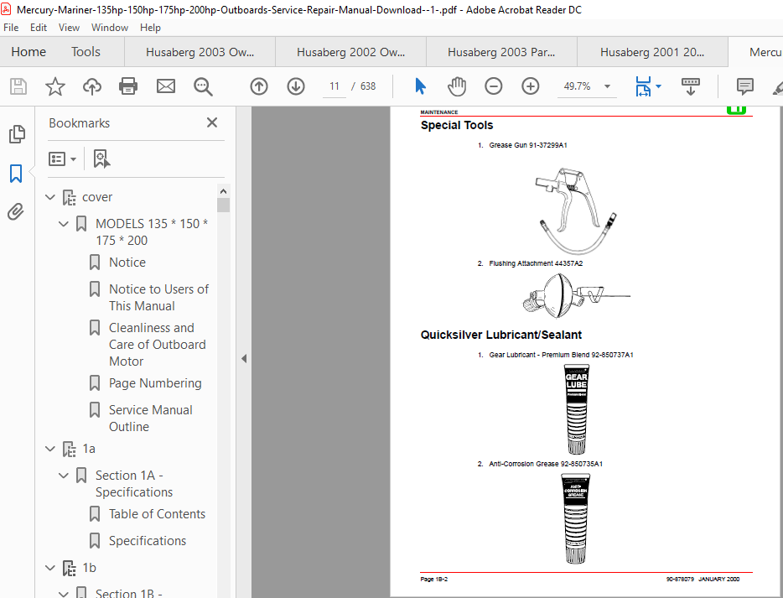Image resolution: width=783 pixels, height=598 pixels.
Task: Click the find bookmark icon
Action: coord(101,159)
